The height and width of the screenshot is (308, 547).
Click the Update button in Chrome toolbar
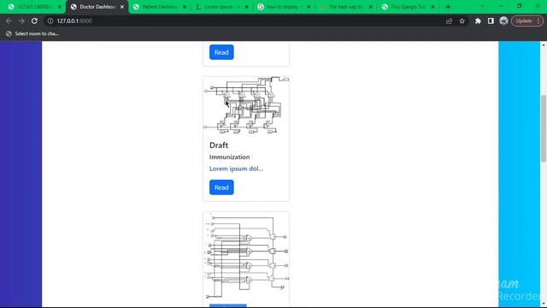pos(524,21)
